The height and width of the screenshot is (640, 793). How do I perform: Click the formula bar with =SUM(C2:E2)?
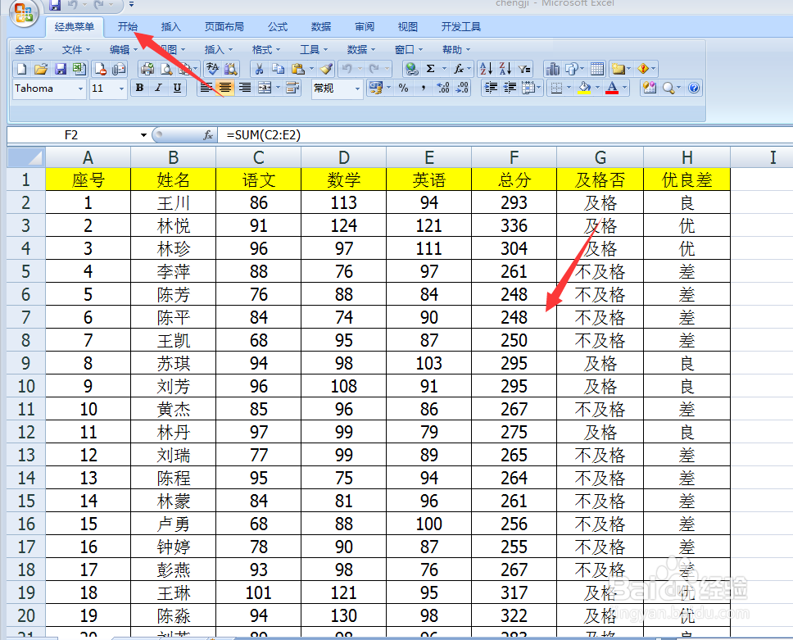tap(505, 135)
